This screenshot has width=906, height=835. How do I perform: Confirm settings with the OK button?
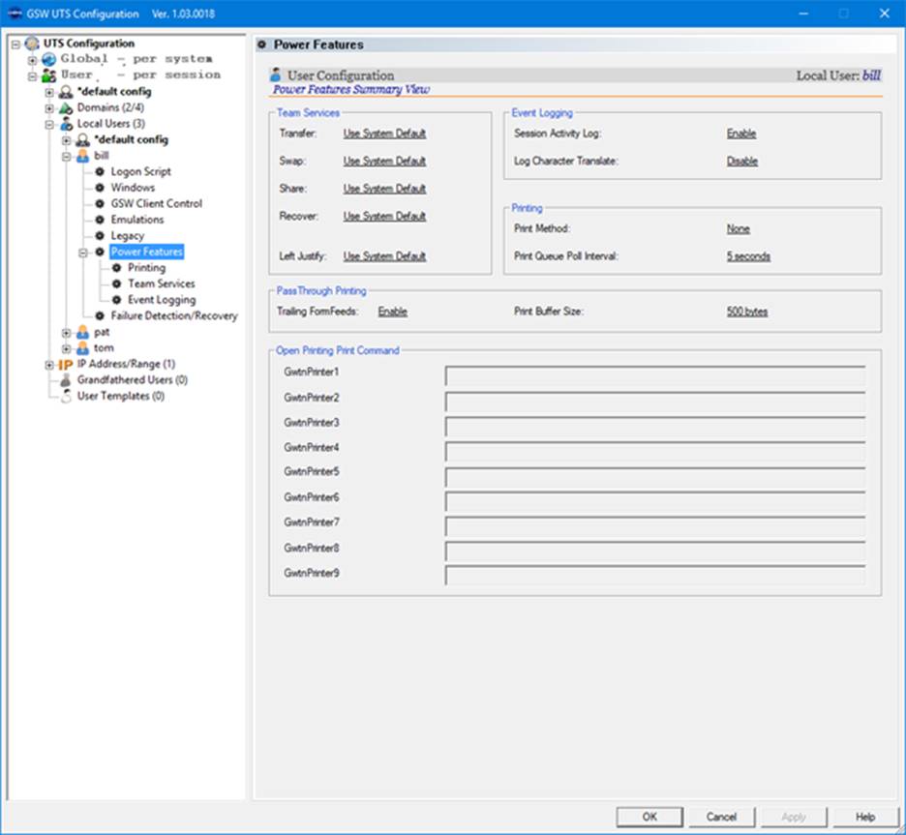(649, 817)
